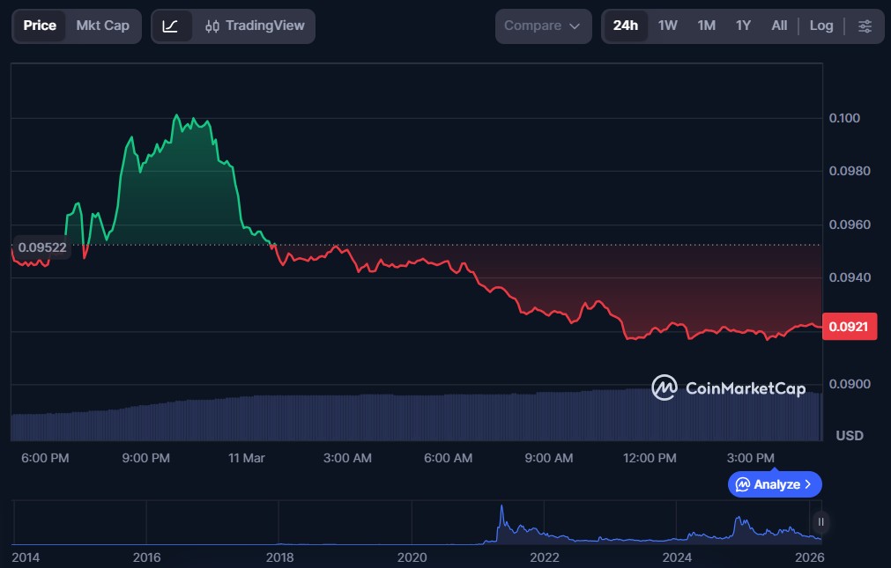
Task: Show the 1Y price history
Action: pos(743,26)
